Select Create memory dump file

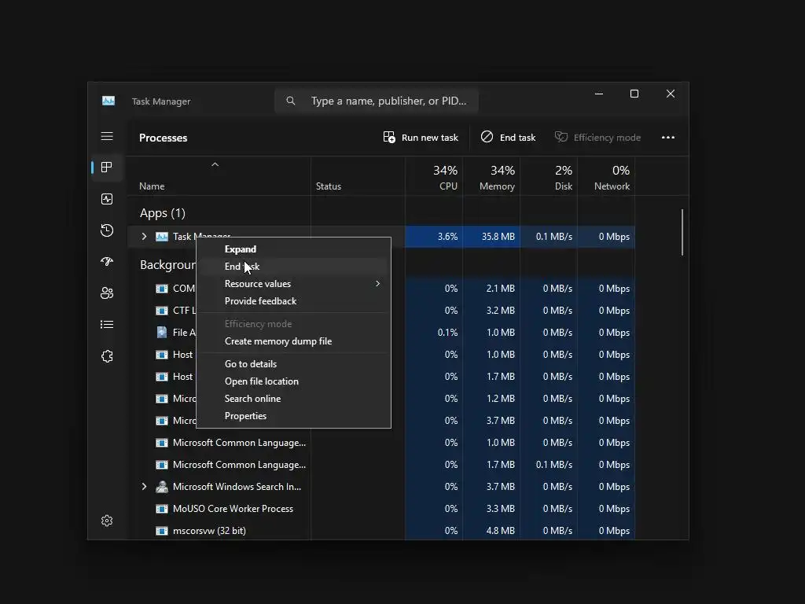[294, 341]
